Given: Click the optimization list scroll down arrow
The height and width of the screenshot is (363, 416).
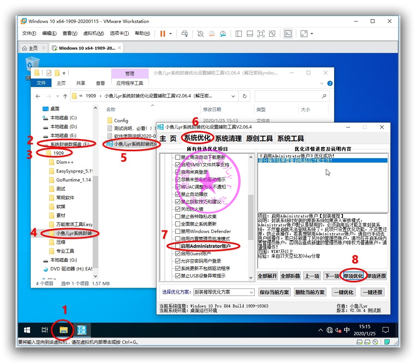Looking at the screenshot, I should 251,277.
